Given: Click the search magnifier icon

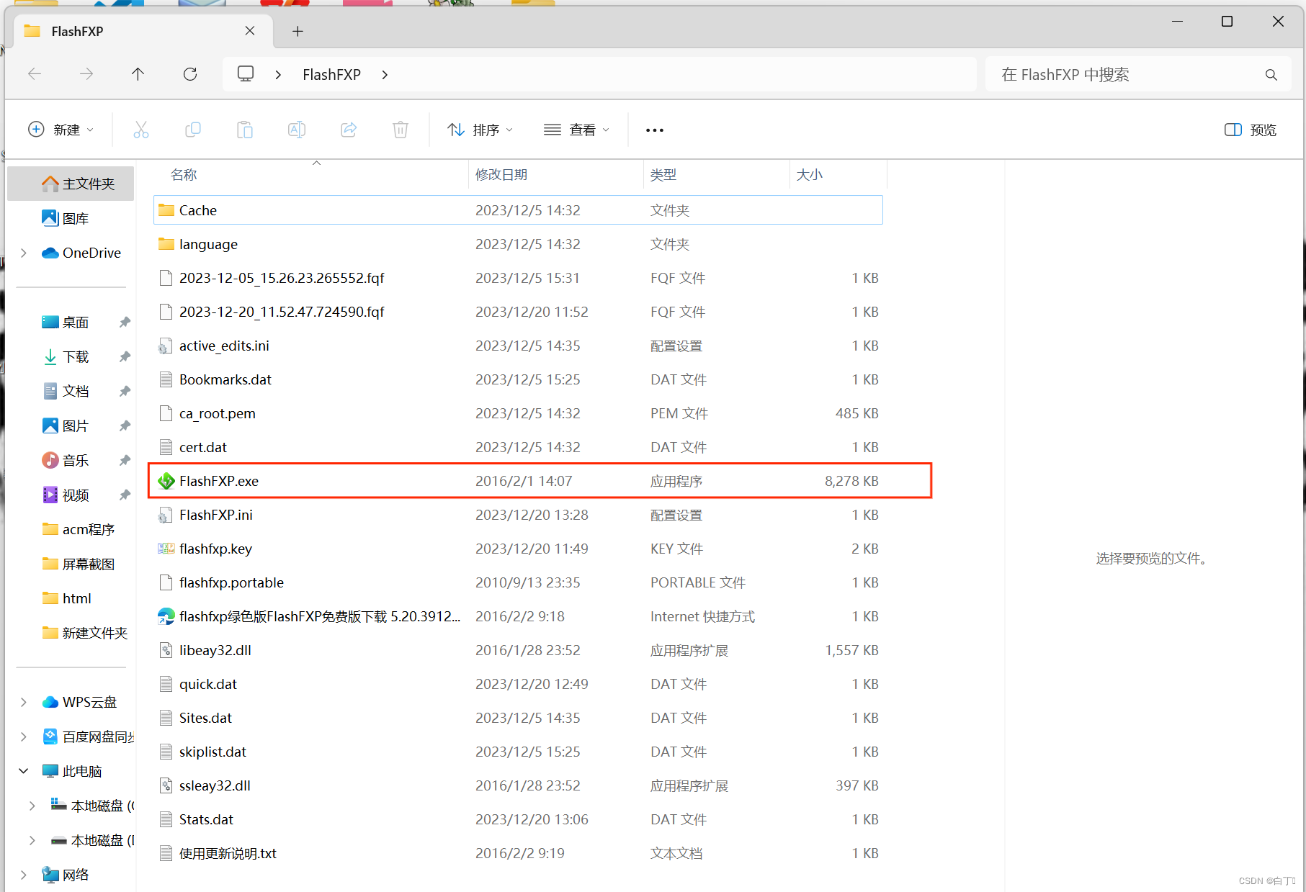Looking at the screenshot, I should (x=1271, y=75).
